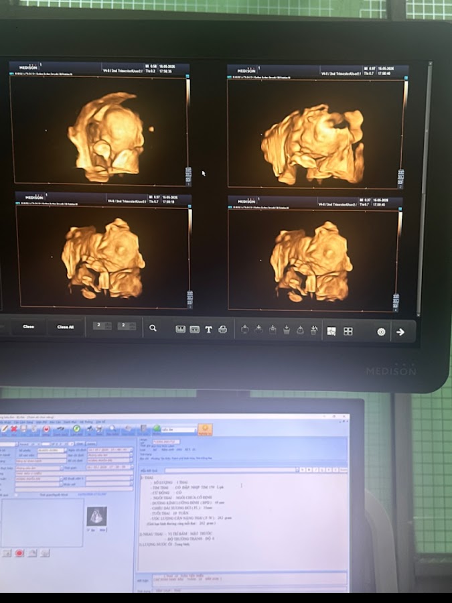The height and width of the screenshot is (603, 452).
Task: Click the print icon in ultrasound toolbar
Action: [222, 330]
